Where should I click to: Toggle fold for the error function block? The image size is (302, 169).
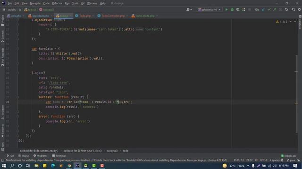coord(17,116)
